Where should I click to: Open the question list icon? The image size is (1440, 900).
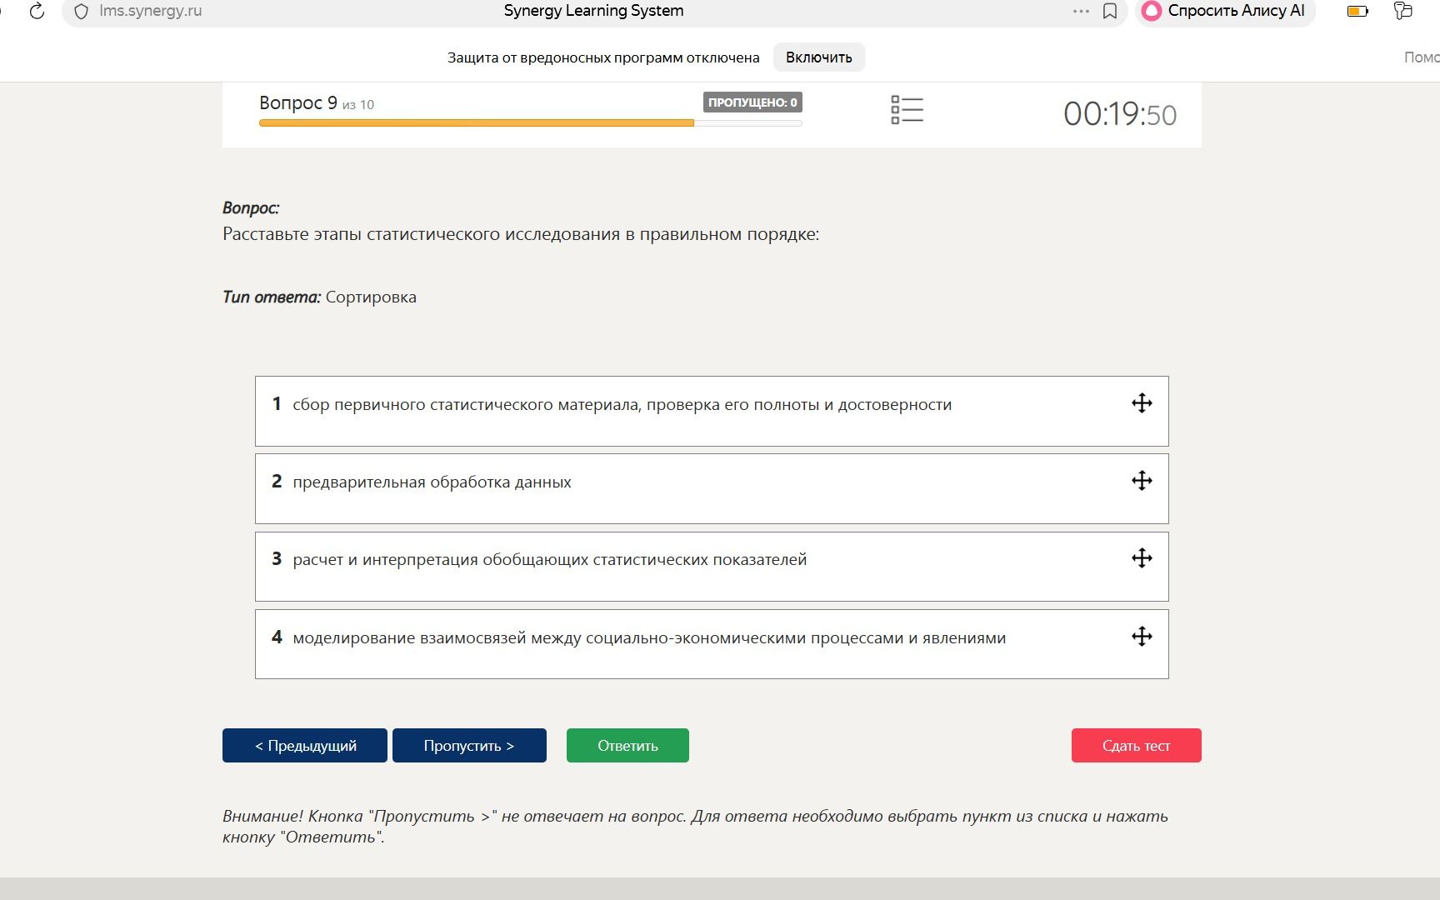(x=907, y=110)
